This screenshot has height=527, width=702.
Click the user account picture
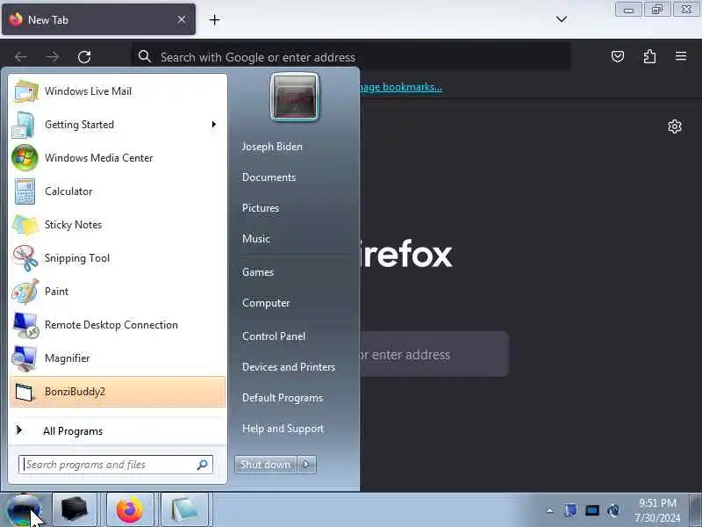[x=295, y=97]
